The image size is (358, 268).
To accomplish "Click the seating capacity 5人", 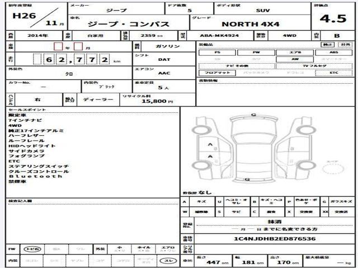I will [x=163, y=88].
